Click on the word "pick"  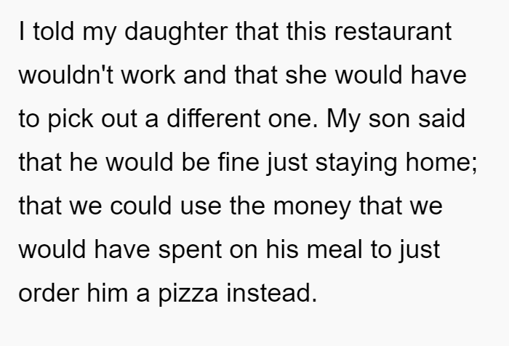tap(71, 120)
